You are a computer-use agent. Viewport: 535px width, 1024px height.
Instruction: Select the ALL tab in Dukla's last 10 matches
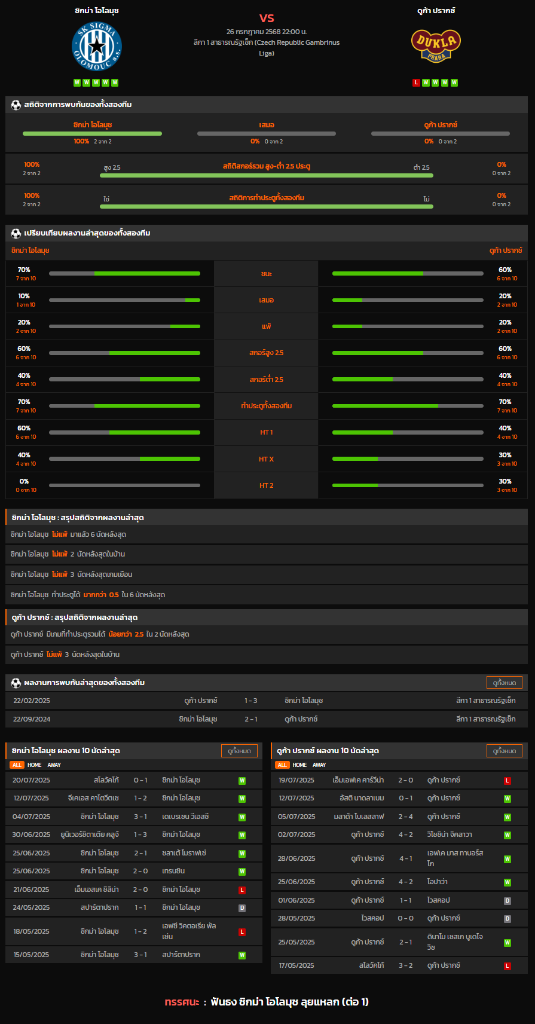tap(282, 765)
